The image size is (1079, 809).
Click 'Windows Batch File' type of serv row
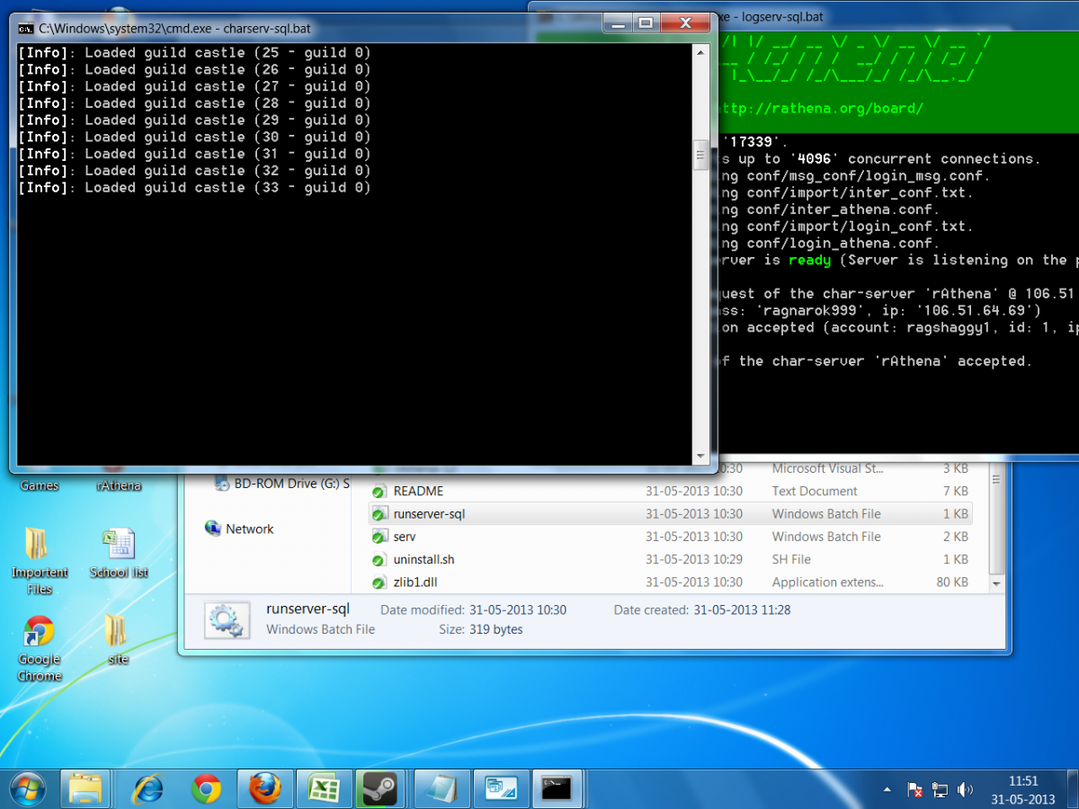pos(826,537)
